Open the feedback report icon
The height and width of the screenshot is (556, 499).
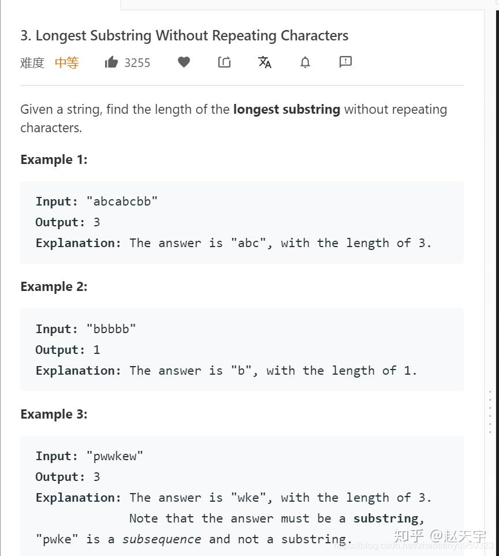345,62
